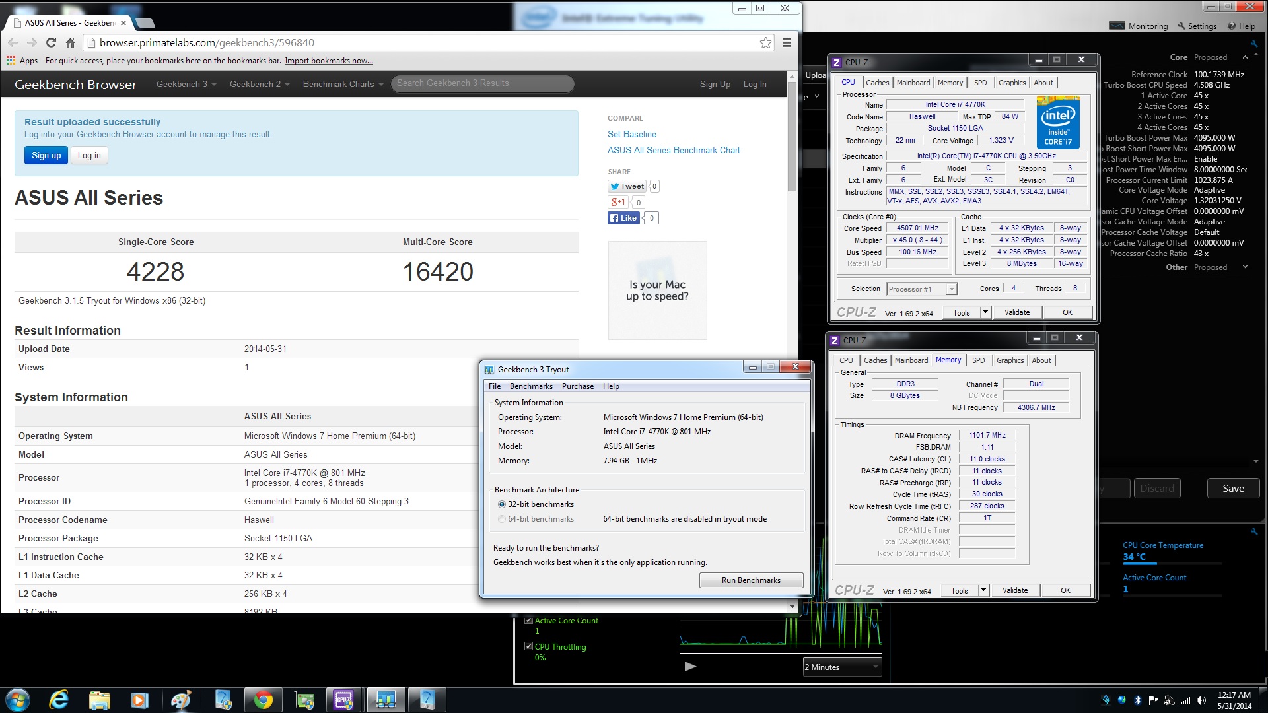
Task: Open Geekbench 2 dropdown in navbar
Action: (x=260, y=84)
